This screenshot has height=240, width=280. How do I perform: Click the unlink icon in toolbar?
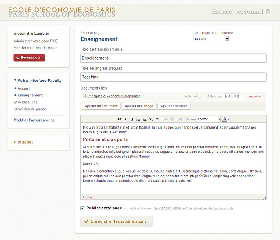click(172, 119)
